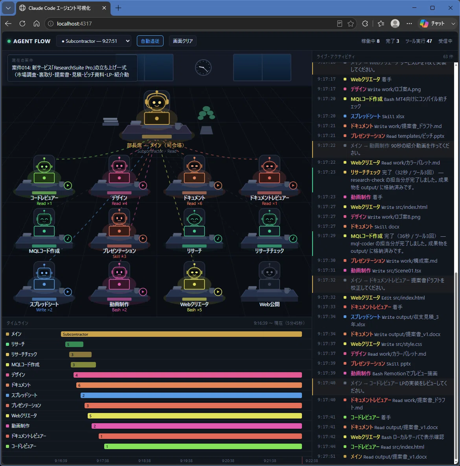This screenshot has height=466, width=460.
Task: Click メイン Subcontractor timeline bar
Action: 181,334
